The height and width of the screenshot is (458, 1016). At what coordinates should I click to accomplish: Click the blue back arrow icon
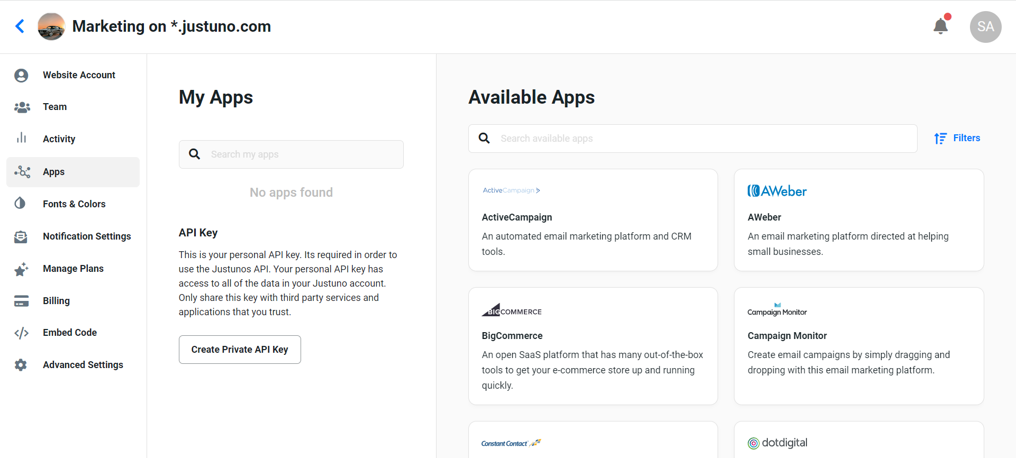[x=20, y=26]
